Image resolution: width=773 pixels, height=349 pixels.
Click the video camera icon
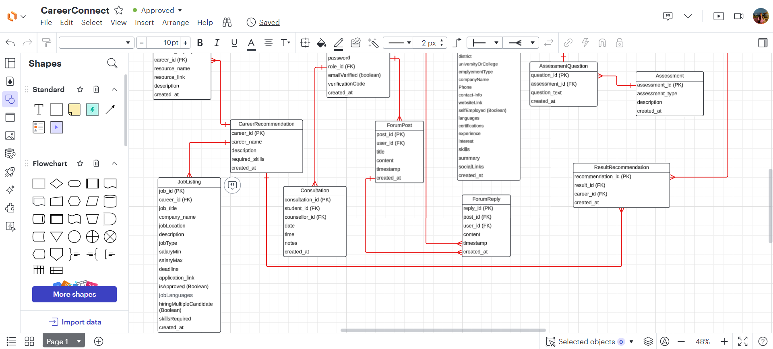click(739, 16)
